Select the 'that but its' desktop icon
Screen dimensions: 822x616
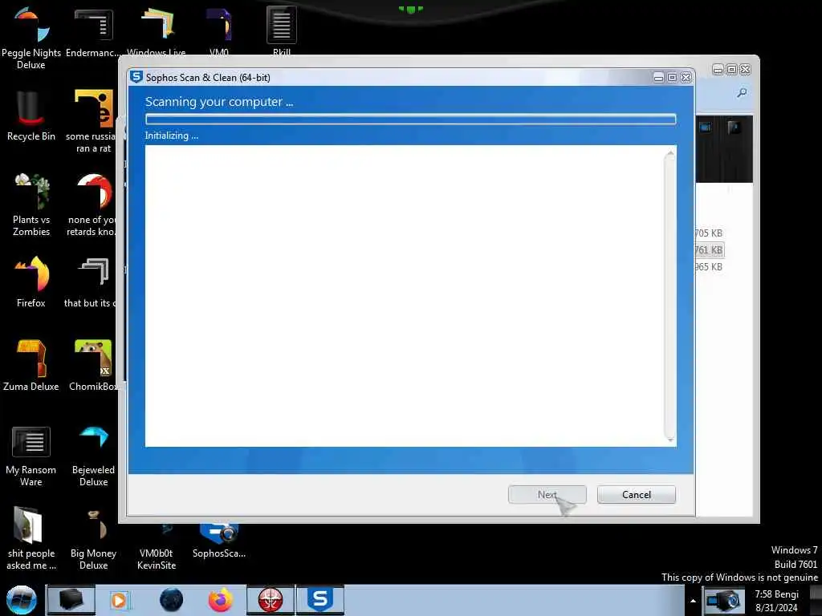tap(92, 282)
